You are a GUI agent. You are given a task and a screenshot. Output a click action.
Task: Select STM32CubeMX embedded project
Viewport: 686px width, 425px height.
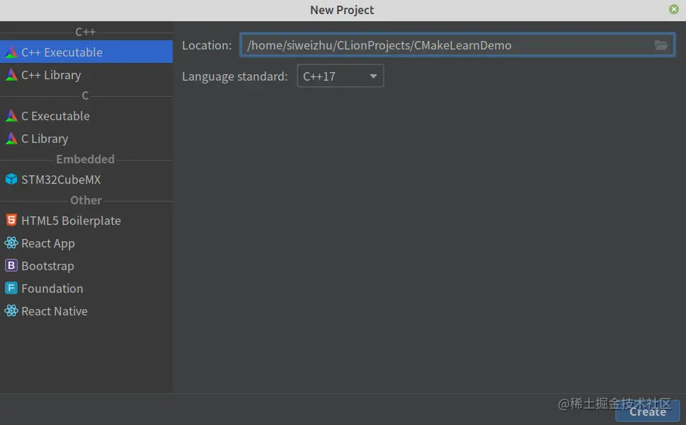pyautogui.click(x=86, y=180)
